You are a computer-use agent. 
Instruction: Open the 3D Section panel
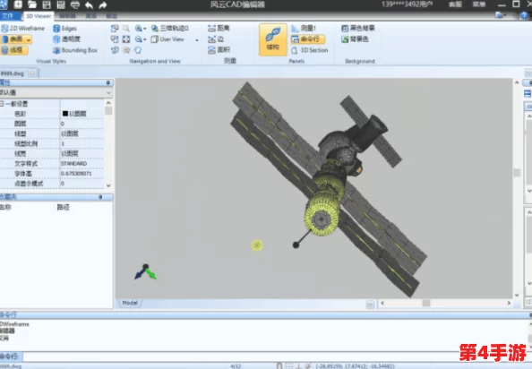(x=309, y=50)
